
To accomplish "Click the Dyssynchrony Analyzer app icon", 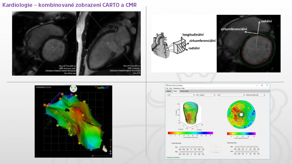I will [167, 85].
